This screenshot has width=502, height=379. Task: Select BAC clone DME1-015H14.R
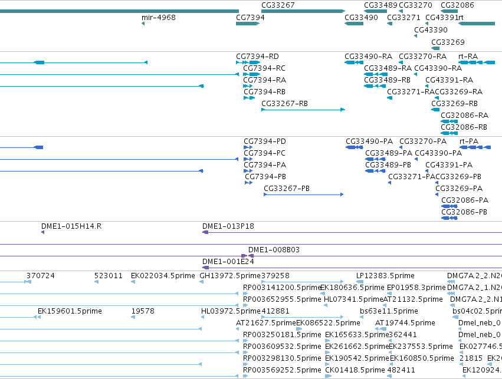(71, 226)
